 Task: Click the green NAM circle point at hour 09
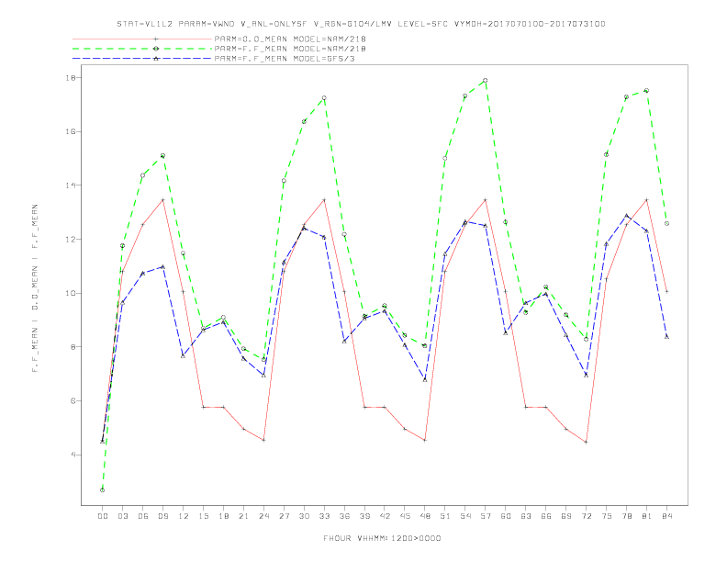(162, 156)
